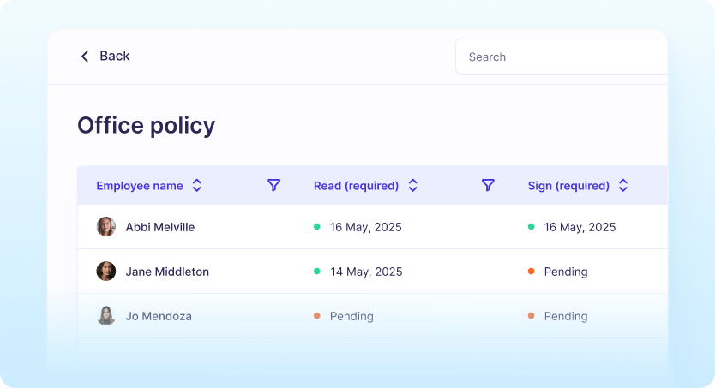This screenshot has height=388, width=715.
Task: Click Jo Mendoza's Pending read status
Action: 351,316
